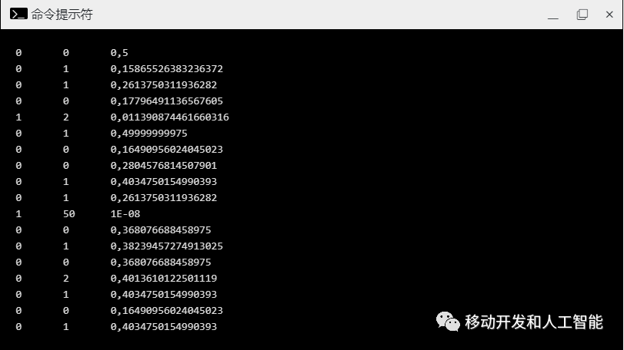Click value 0,2804576814507901

pyautogui.click(x=164, y=166)
